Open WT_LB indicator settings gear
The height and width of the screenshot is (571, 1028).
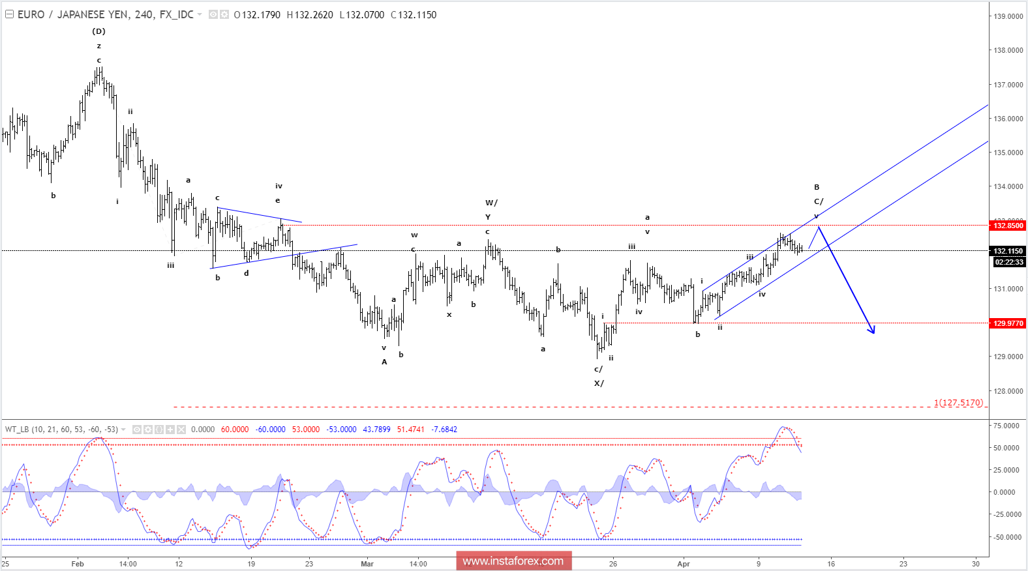pos(148,430)
